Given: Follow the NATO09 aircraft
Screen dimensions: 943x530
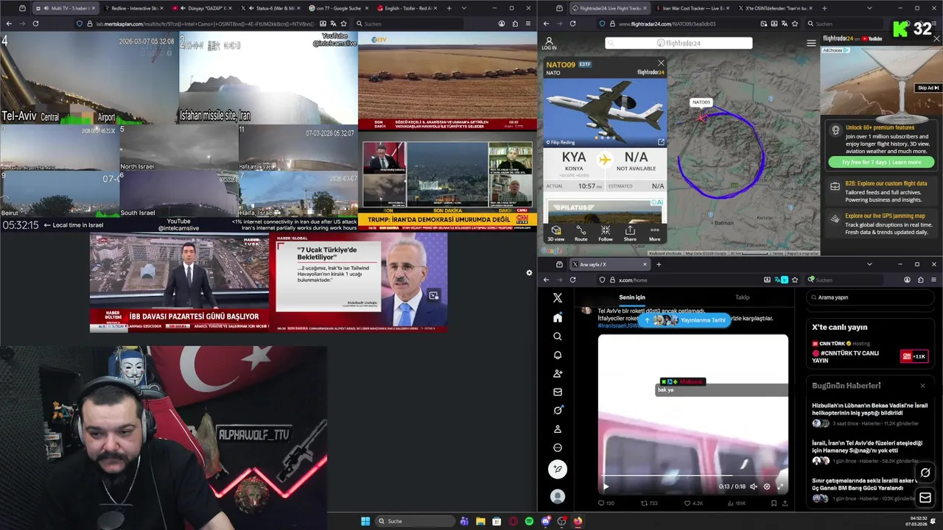Looking at the screenshot, I should pos(605,233).
